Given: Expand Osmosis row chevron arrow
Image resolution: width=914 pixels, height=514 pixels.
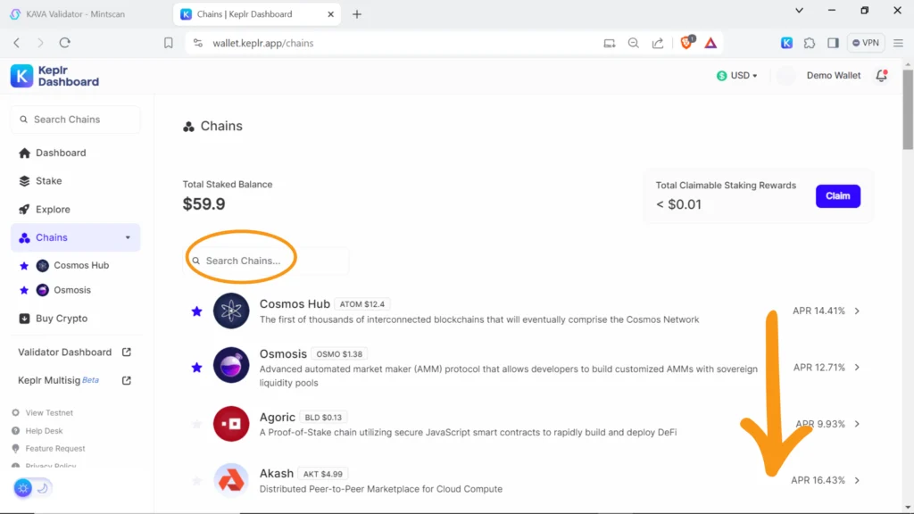Looking at the screenshot, I should pyautogui.click(x=857, y=368).
